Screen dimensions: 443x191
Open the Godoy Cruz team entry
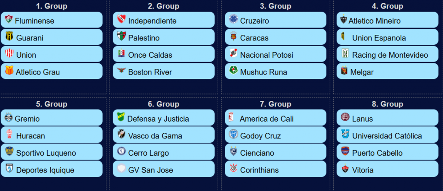[x=276, y=135]
